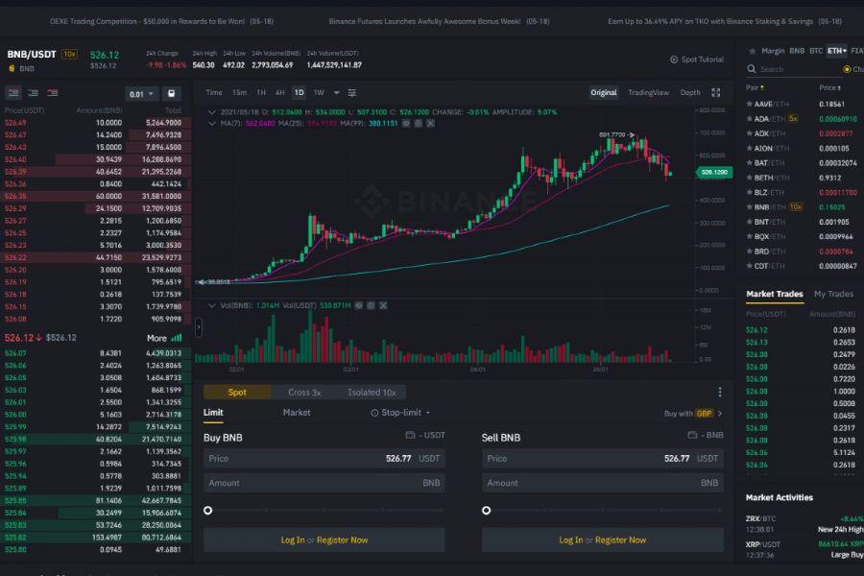Click Register Now under Buy BNB
864x576 pixels.
(x=342, y=540)
